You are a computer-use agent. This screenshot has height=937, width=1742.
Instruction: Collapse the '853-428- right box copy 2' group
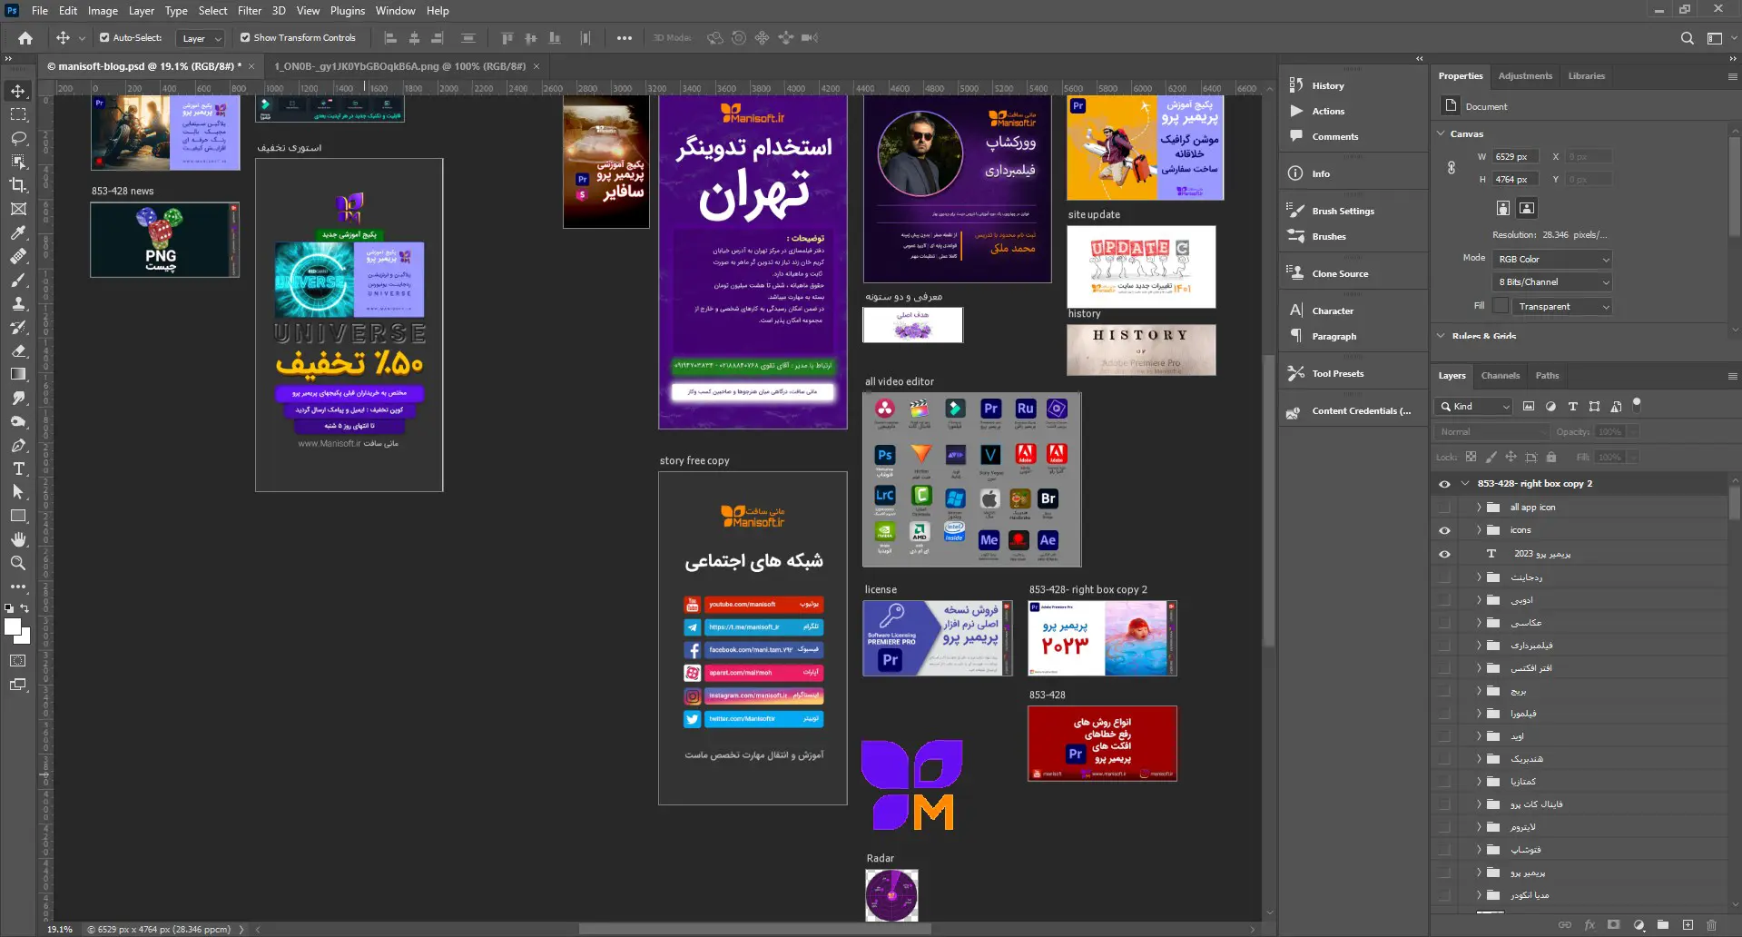[x=1465, y=484]
